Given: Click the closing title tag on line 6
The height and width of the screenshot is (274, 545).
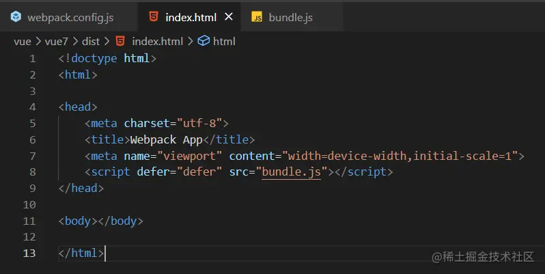Looking at the screenshot, I should click(x=229, y=139).
